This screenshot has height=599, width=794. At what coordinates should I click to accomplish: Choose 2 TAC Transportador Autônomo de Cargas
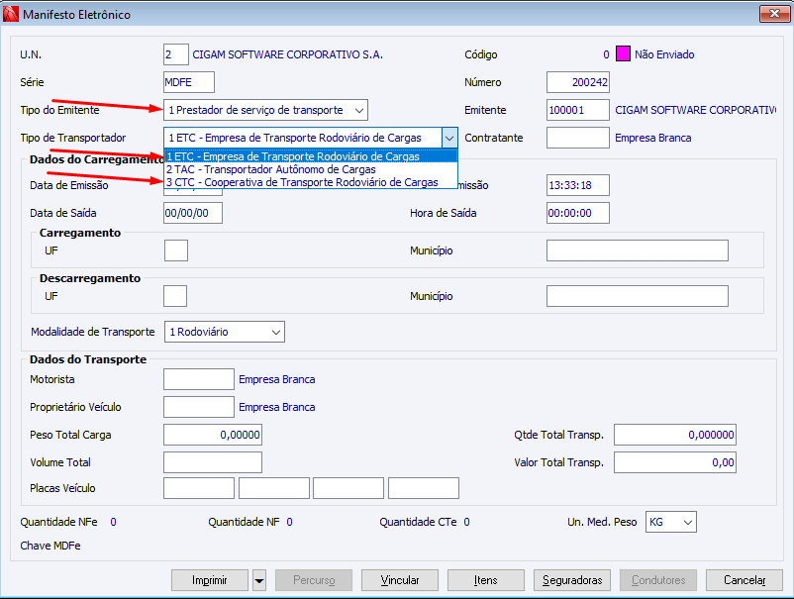click(x=311, y=169)
